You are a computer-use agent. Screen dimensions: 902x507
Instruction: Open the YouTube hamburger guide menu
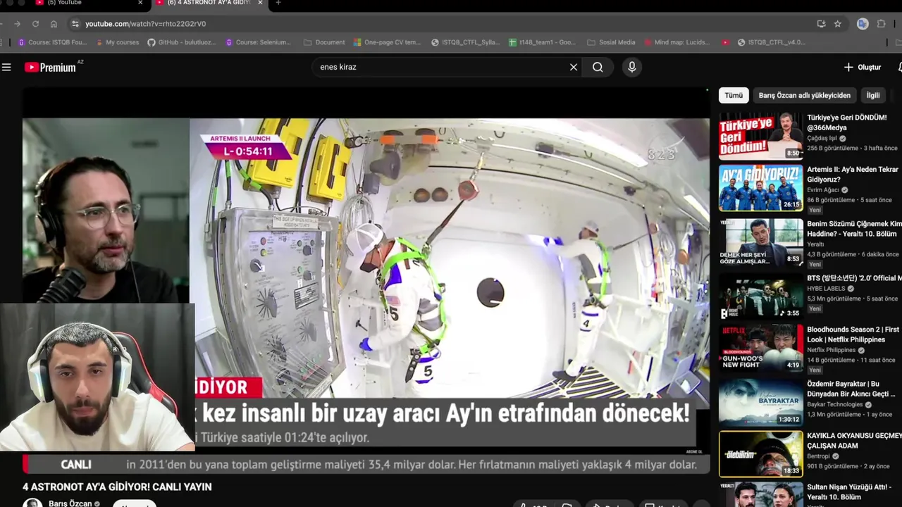click(6, 67)
